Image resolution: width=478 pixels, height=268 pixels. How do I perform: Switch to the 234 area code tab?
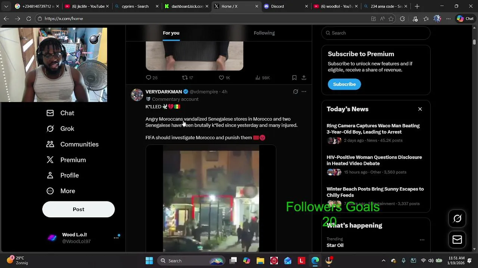[x=385, y=6]
